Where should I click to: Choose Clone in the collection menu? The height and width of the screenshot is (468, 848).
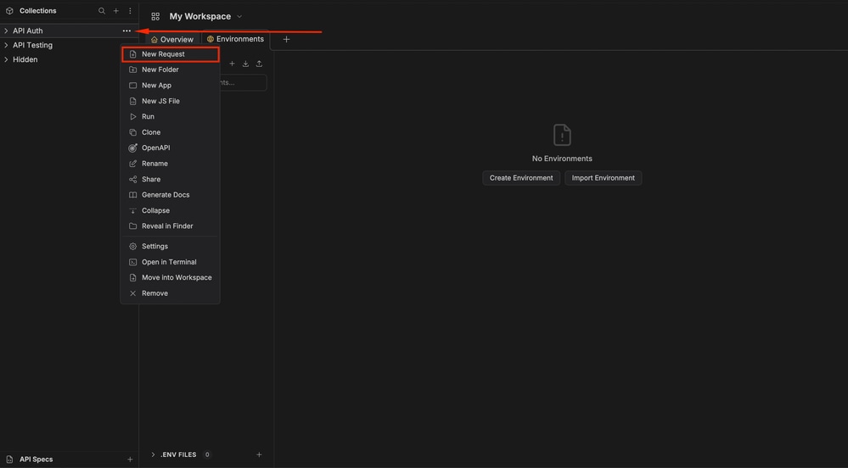point(171,132)
